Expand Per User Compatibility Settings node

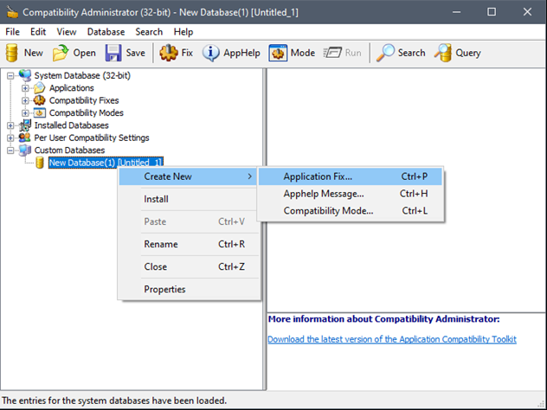(11, 138)
